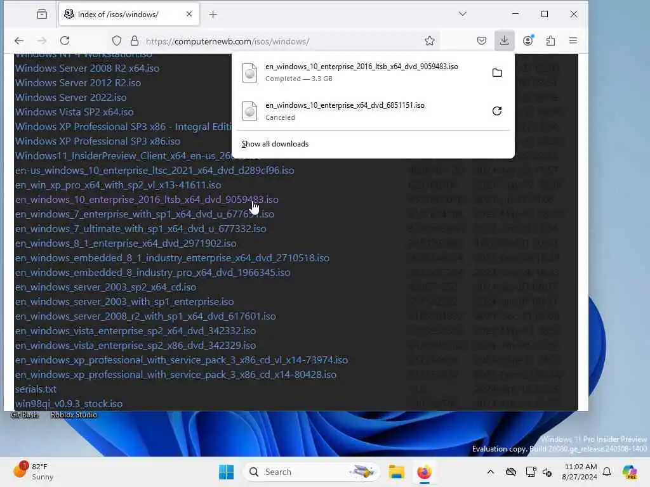This screenshot has height=487, width=650.
Task: Expand the list all tabs chevron
Action: pyautogui.click(x=463, y=14)
